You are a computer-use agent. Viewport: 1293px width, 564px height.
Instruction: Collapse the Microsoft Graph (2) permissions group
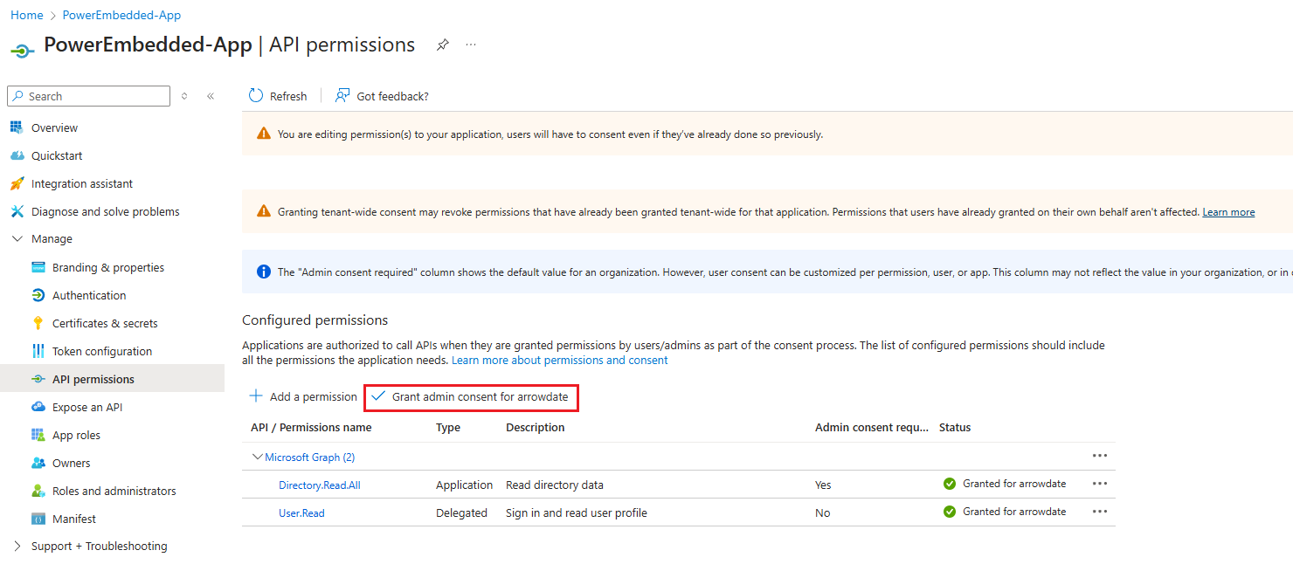pyautogui.click(x=258, y=457)
